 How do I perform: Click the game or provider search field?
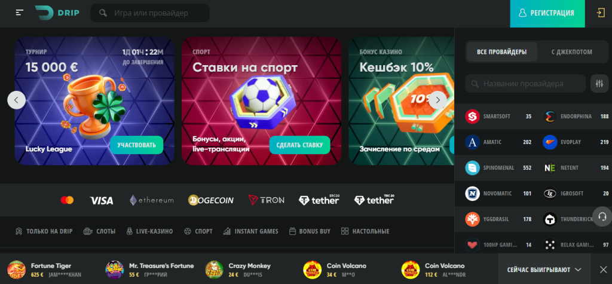150,13
